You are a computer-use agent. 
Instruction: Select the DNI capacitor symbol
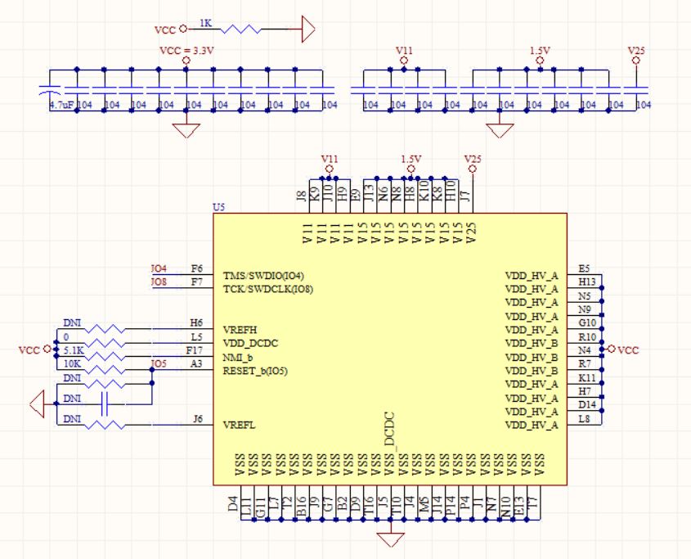tap(105, 403)
